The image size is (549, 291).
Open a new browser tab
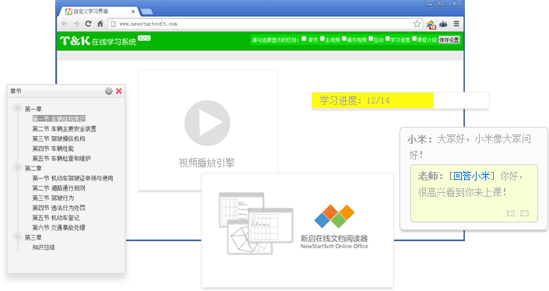point(146,12)
